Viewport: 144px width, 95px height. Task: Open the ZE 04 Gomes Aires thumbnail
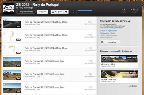pyautogui.click(x=12, y=62)
